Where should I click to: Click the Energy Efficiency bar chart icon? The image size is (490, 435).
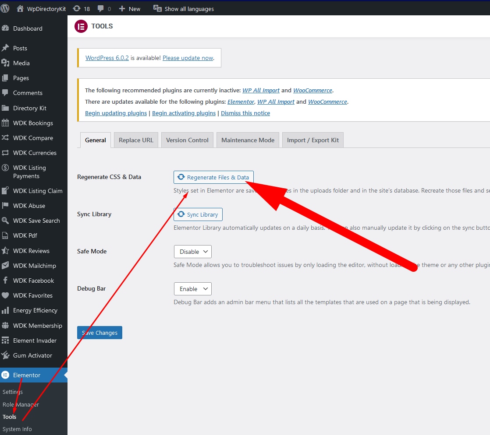(x=5, y=310)
